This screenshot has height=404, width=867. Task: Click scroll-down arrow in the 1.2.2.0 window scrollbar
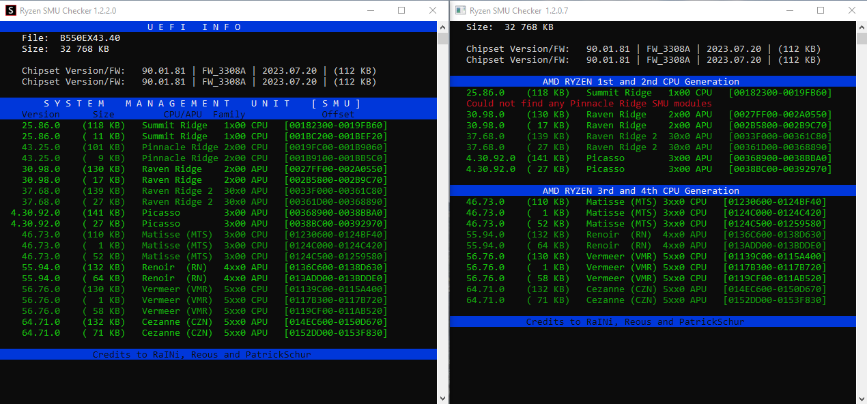tap(442, 398)
